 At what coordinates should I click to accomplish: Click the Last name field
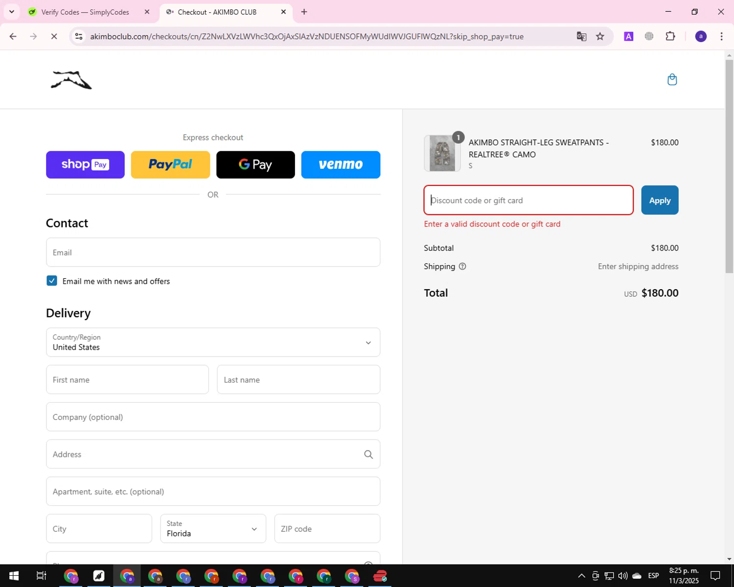(x=298, y=380)
